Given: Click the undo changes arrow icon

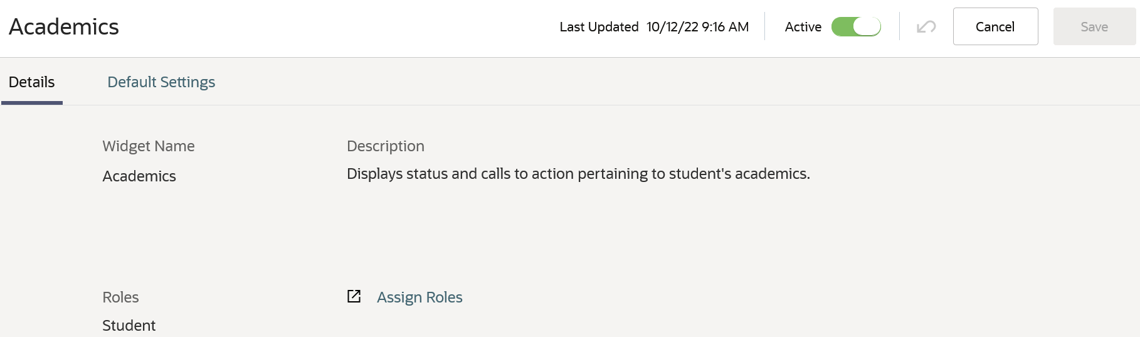Looking at the screenshot, I should [x=926, y=27].
